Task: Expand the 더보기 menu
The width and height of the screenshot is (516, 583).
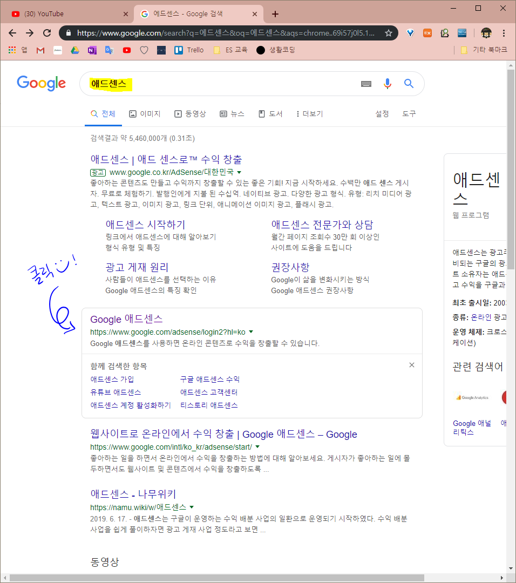Action: point(309,114)
